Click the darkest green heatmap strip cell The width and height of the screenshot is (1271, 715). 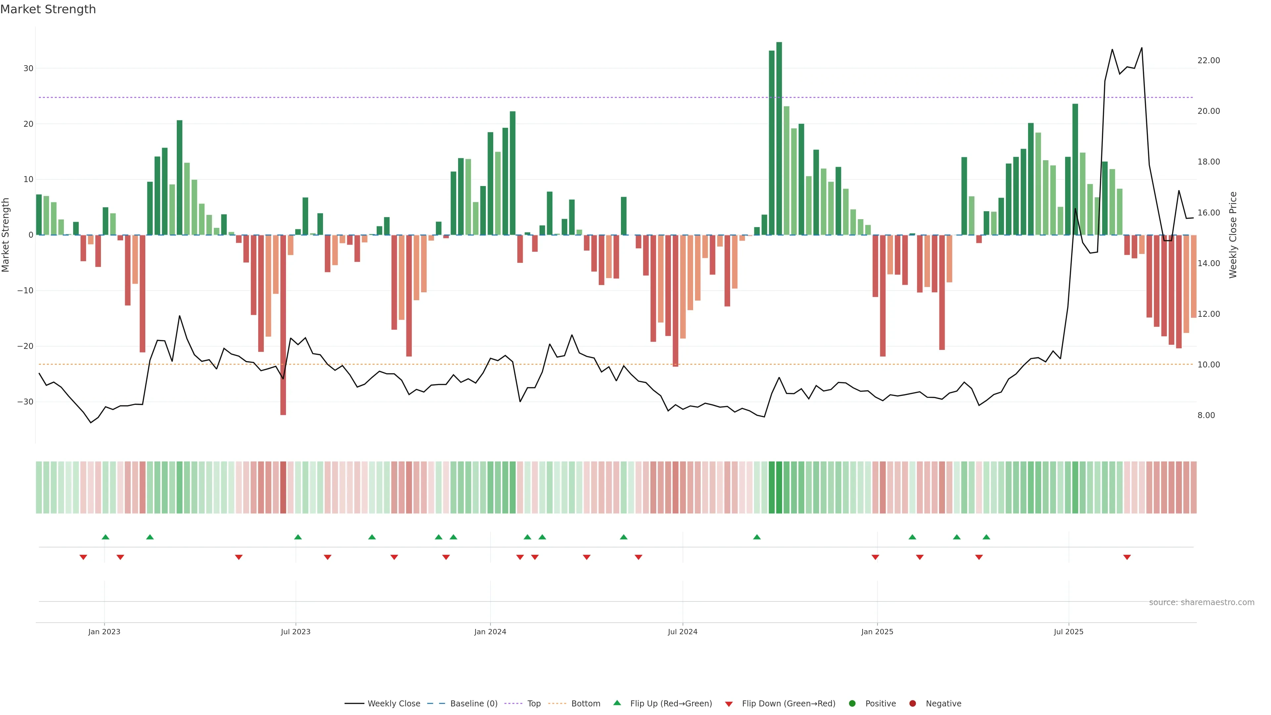tap(779, 487)
